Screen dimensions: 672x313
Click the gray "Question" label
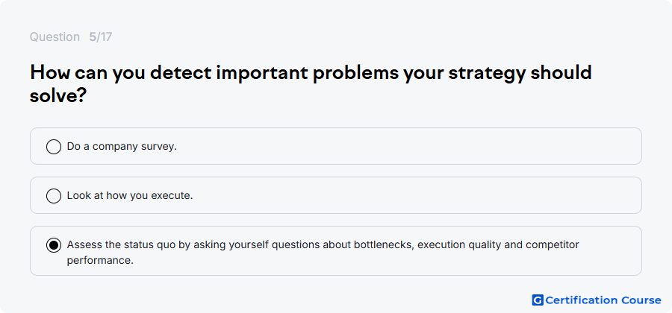(x=55, y=37)
